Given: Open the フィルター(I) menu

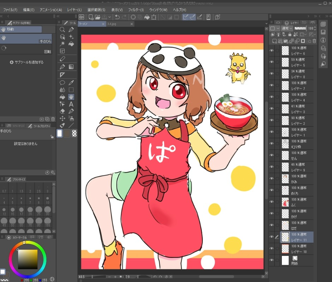Looking at the screenshot, I should (x=136, y=10).
